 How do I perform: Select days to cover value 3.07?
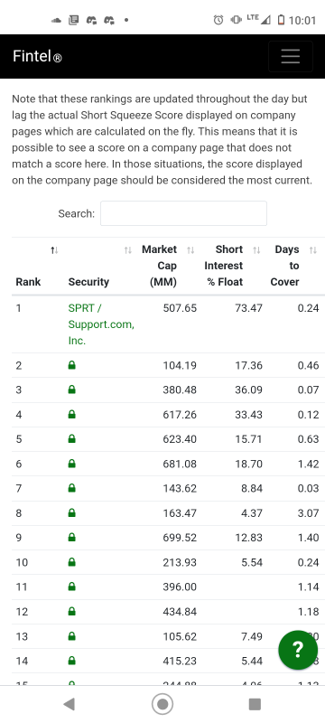tap(308, 513)
